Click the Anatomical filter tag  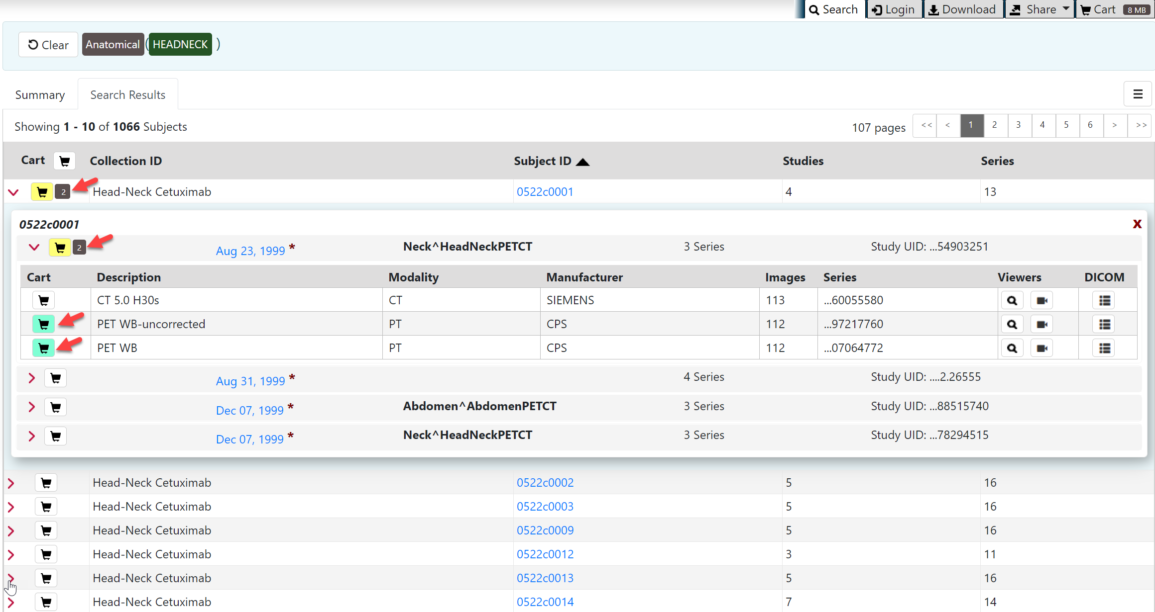point(113,44)
